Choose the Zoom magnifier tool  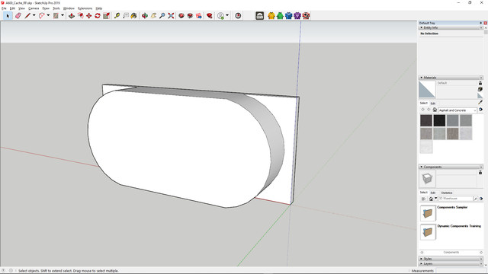point(162,15)
